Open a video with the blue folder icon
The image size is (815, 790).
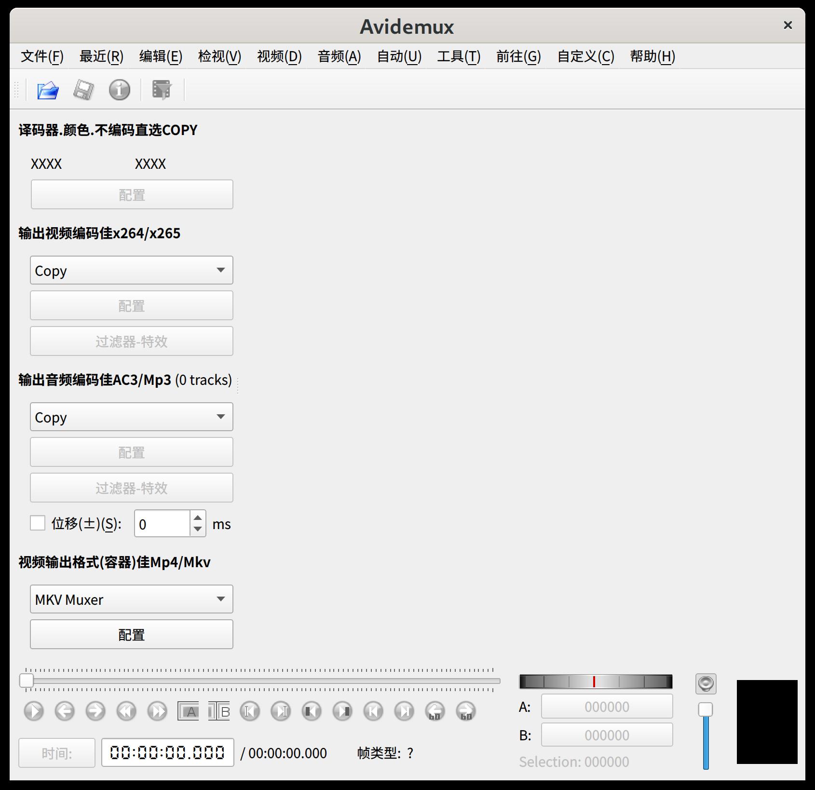(48, 90)
